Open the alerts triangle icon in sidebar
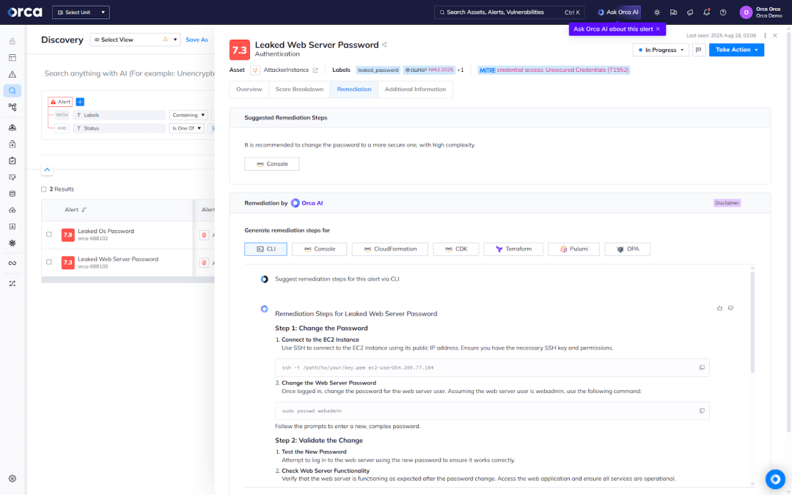792x495 pixels. 12,74
